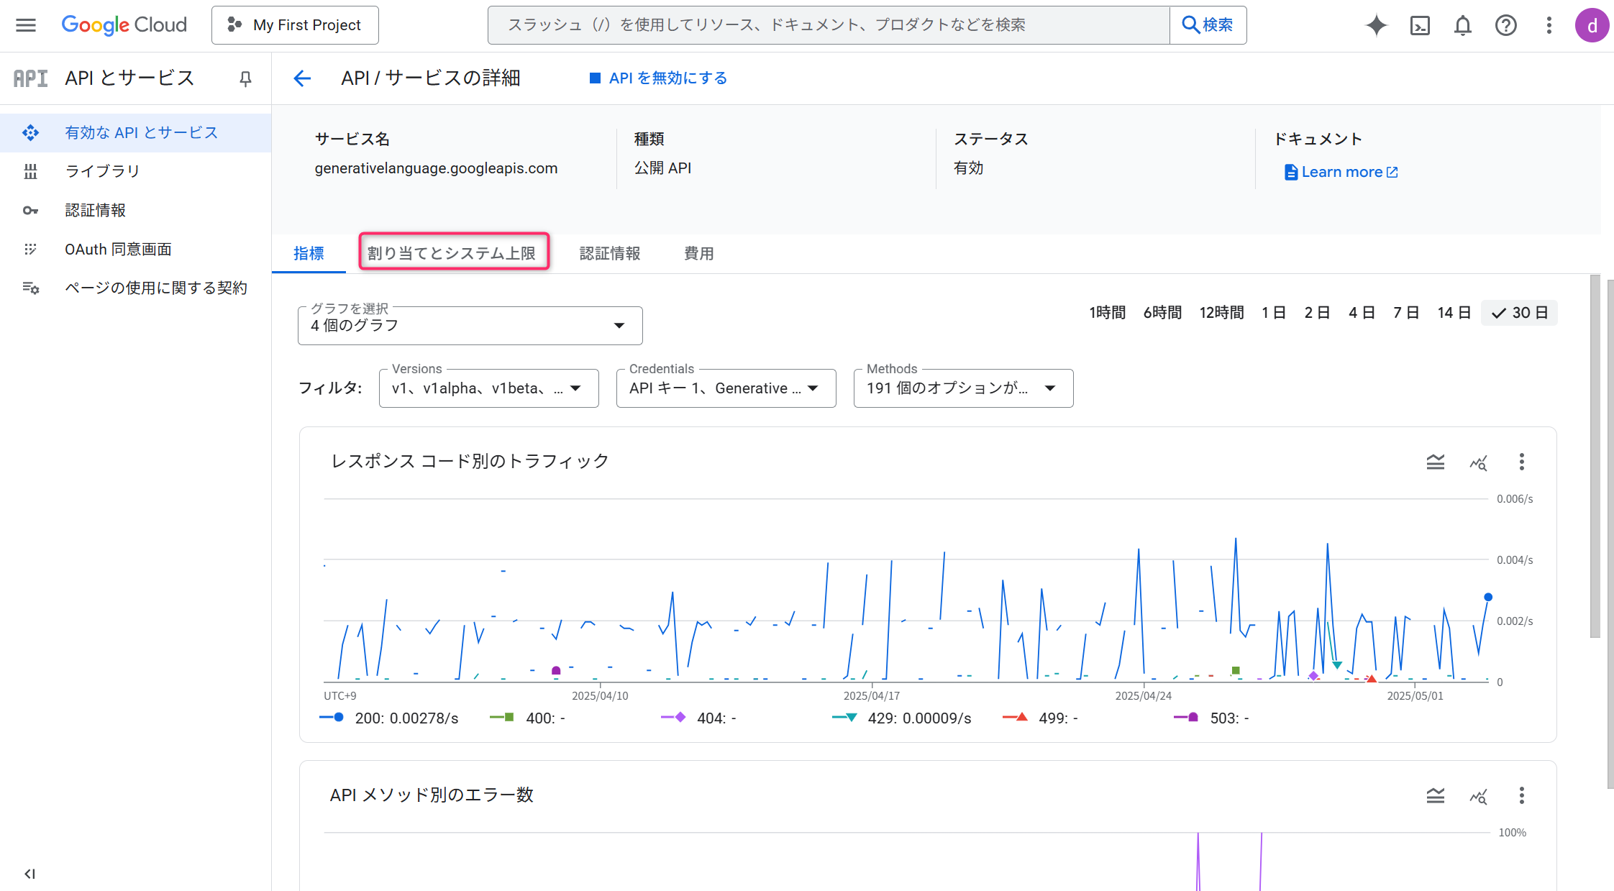Click the ページの使用に関する契約 sidebar icon
This screenshot has height=891, width=1614.
pos(30,288)
